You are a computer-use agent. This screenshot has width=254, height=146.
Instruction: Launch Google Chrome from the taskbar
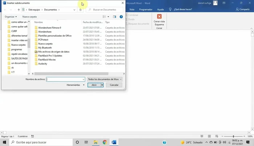click(105, 142)
